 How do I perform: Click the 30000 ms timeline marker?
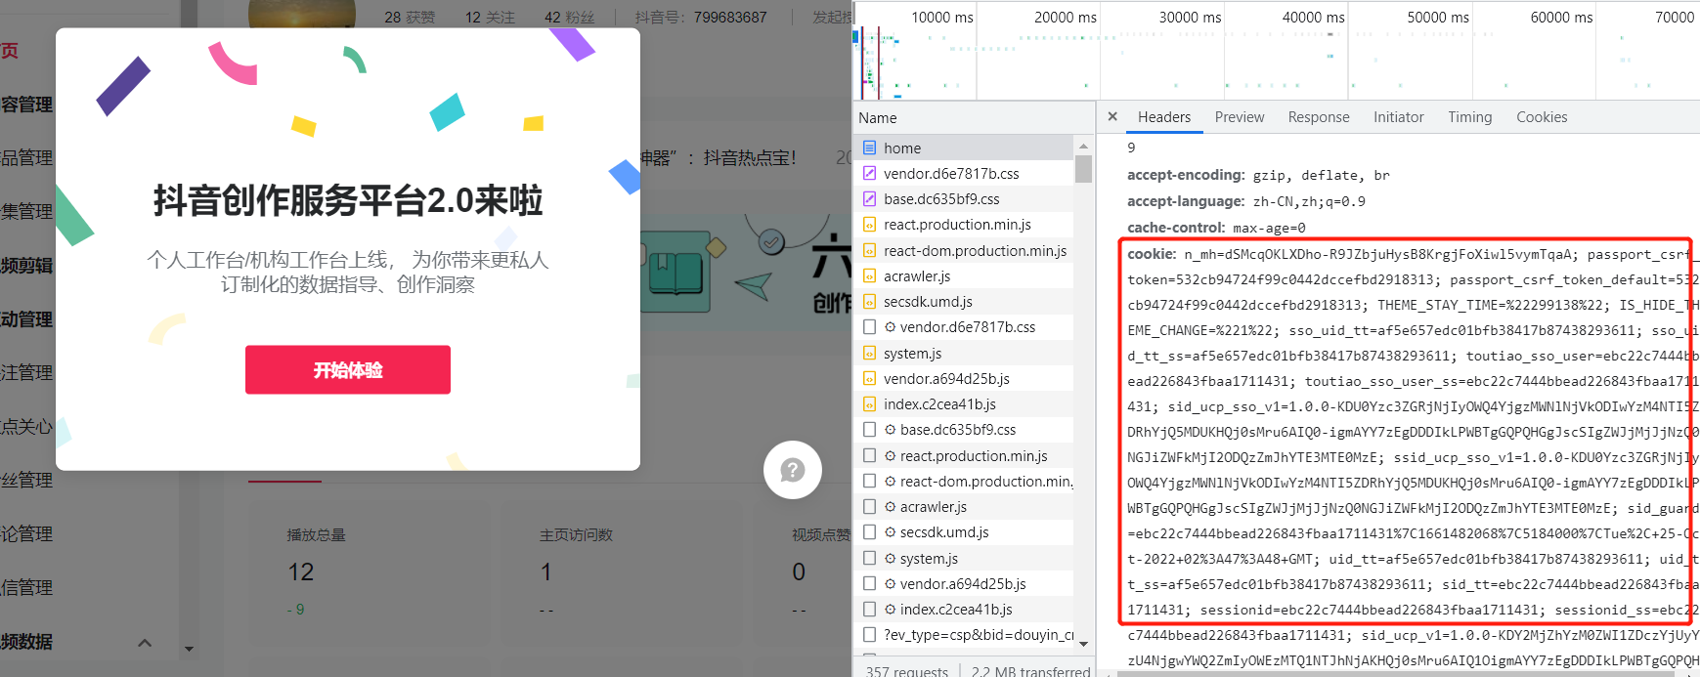point(1190,17)
